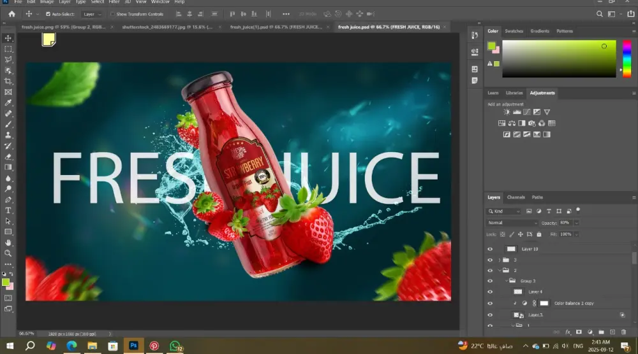
Task: Pick the Eyedropper tool
Action: point(8,103)
